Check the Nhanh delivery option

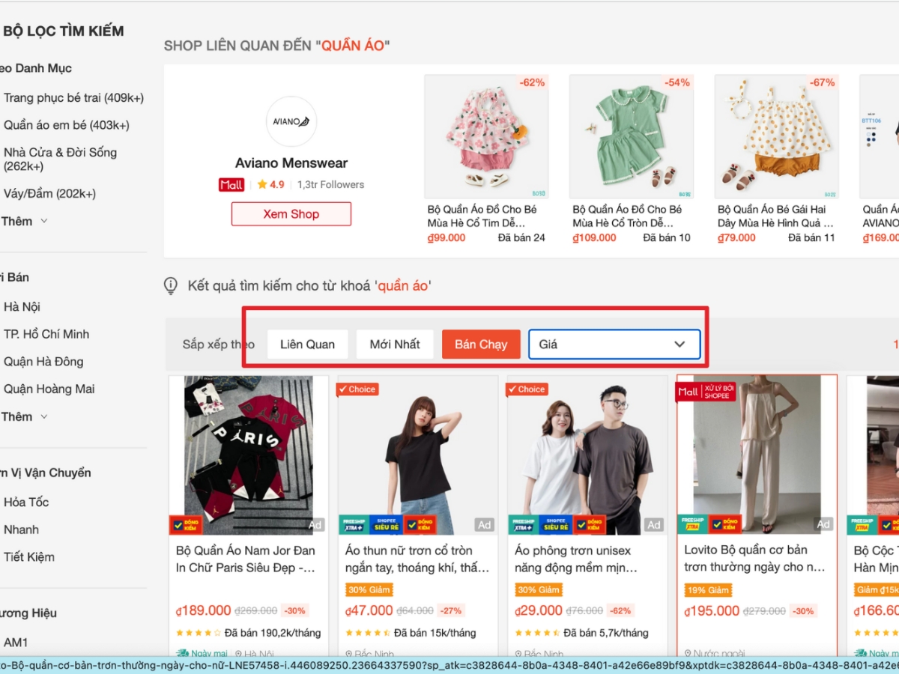point(22,529)
